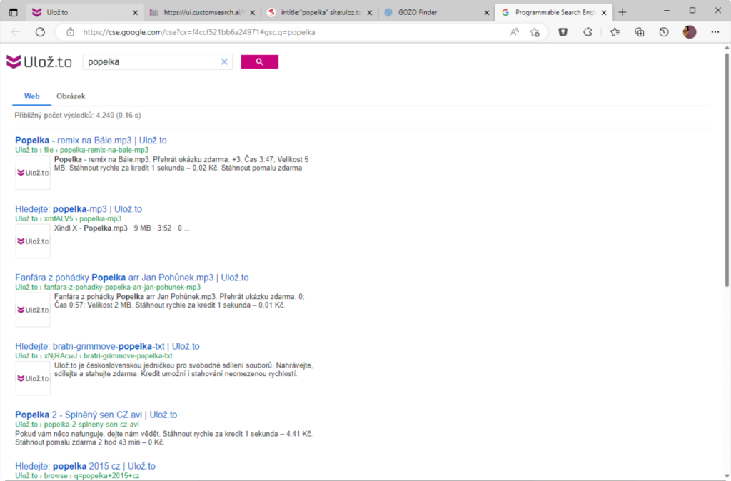Close the intitle popelka tab
Image resolution: width=731 pixels, height=481 pixels.
click(369, 13)
